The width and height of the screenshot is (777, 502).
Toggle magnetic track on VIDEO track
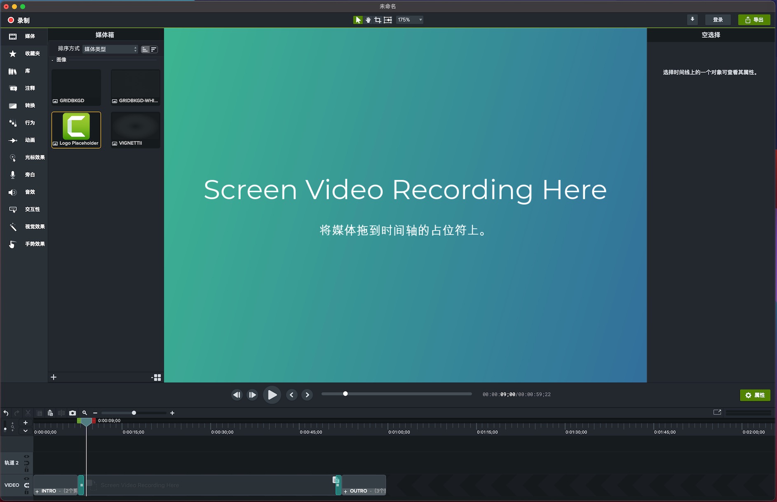pos(26,486)
